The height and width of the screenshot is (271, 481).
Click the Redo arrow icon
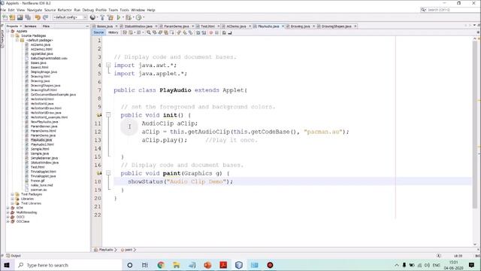coord(45,17)
